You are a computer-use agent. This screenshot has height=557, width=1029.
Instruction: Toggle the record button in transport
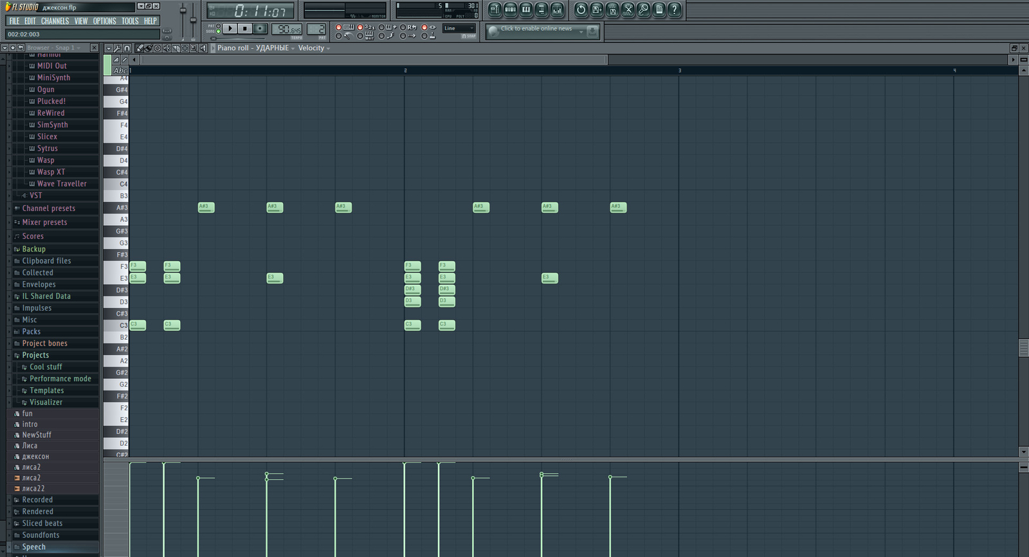click(x=260, y=29)
